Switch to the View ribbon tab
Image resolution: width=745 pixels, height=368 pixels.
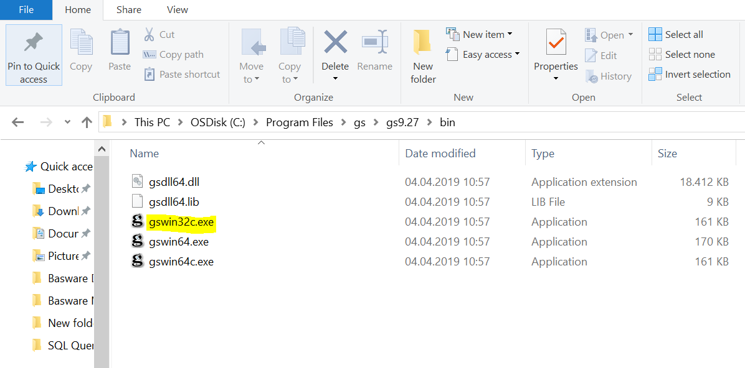(x=177, y=9)
